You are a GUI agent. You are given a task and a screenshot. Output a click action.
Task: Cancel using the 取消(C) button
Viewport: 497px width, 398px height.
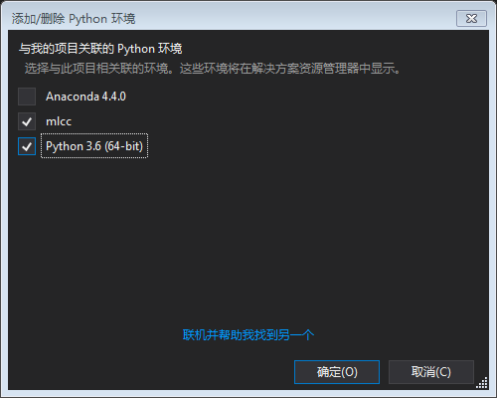(x=431, y=372)
